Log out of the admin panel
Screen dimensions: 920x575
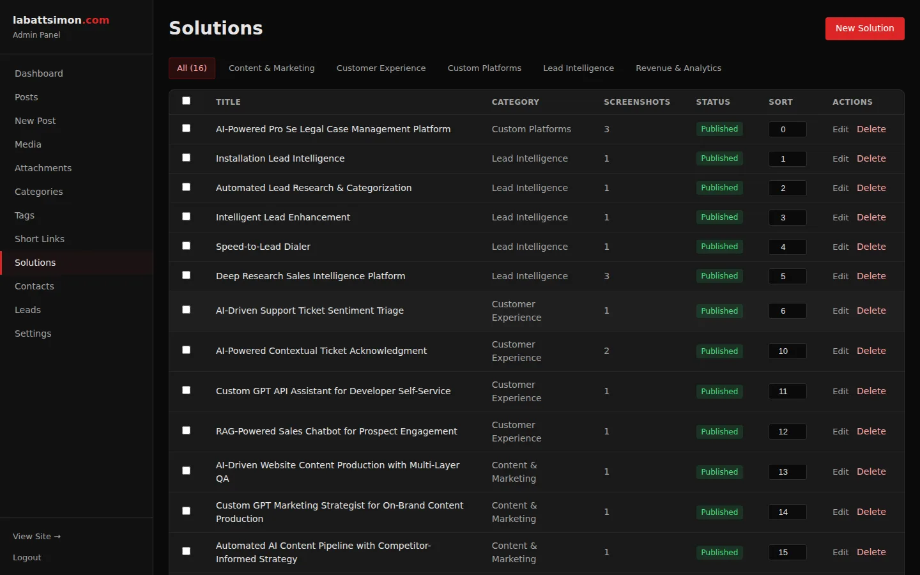pos(27,557)
